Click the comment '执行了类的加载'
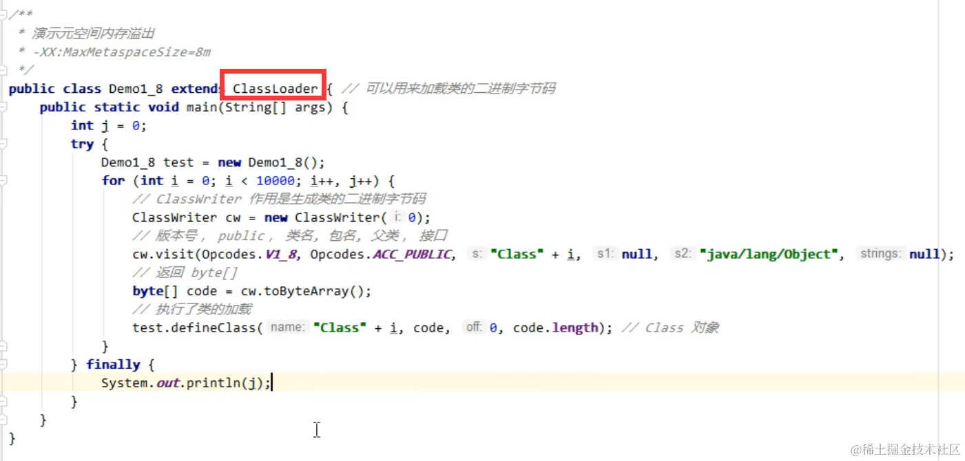Image resolution: width=965 pixels, height=461 pixels. (x=204, y=310)
